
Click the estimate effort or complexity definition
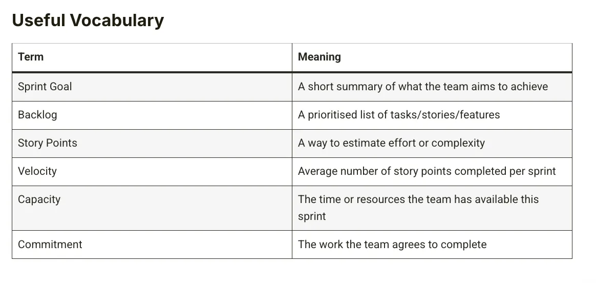391,143
